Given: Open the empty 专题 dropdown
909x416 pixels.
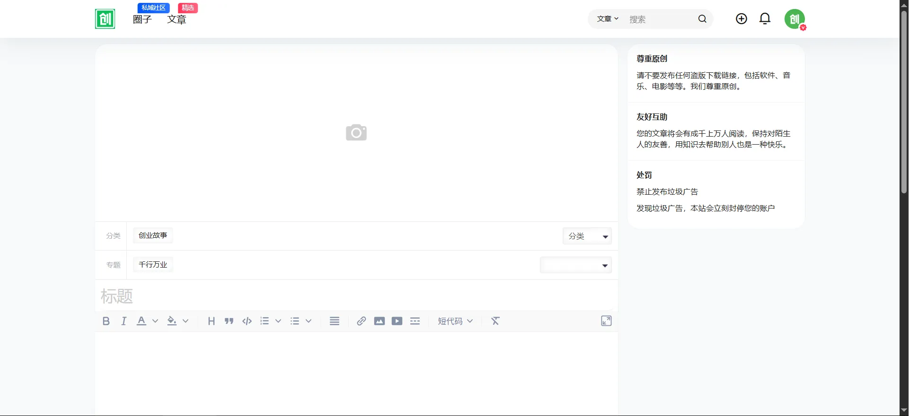Looking at the screenshot, I should 576,265.
